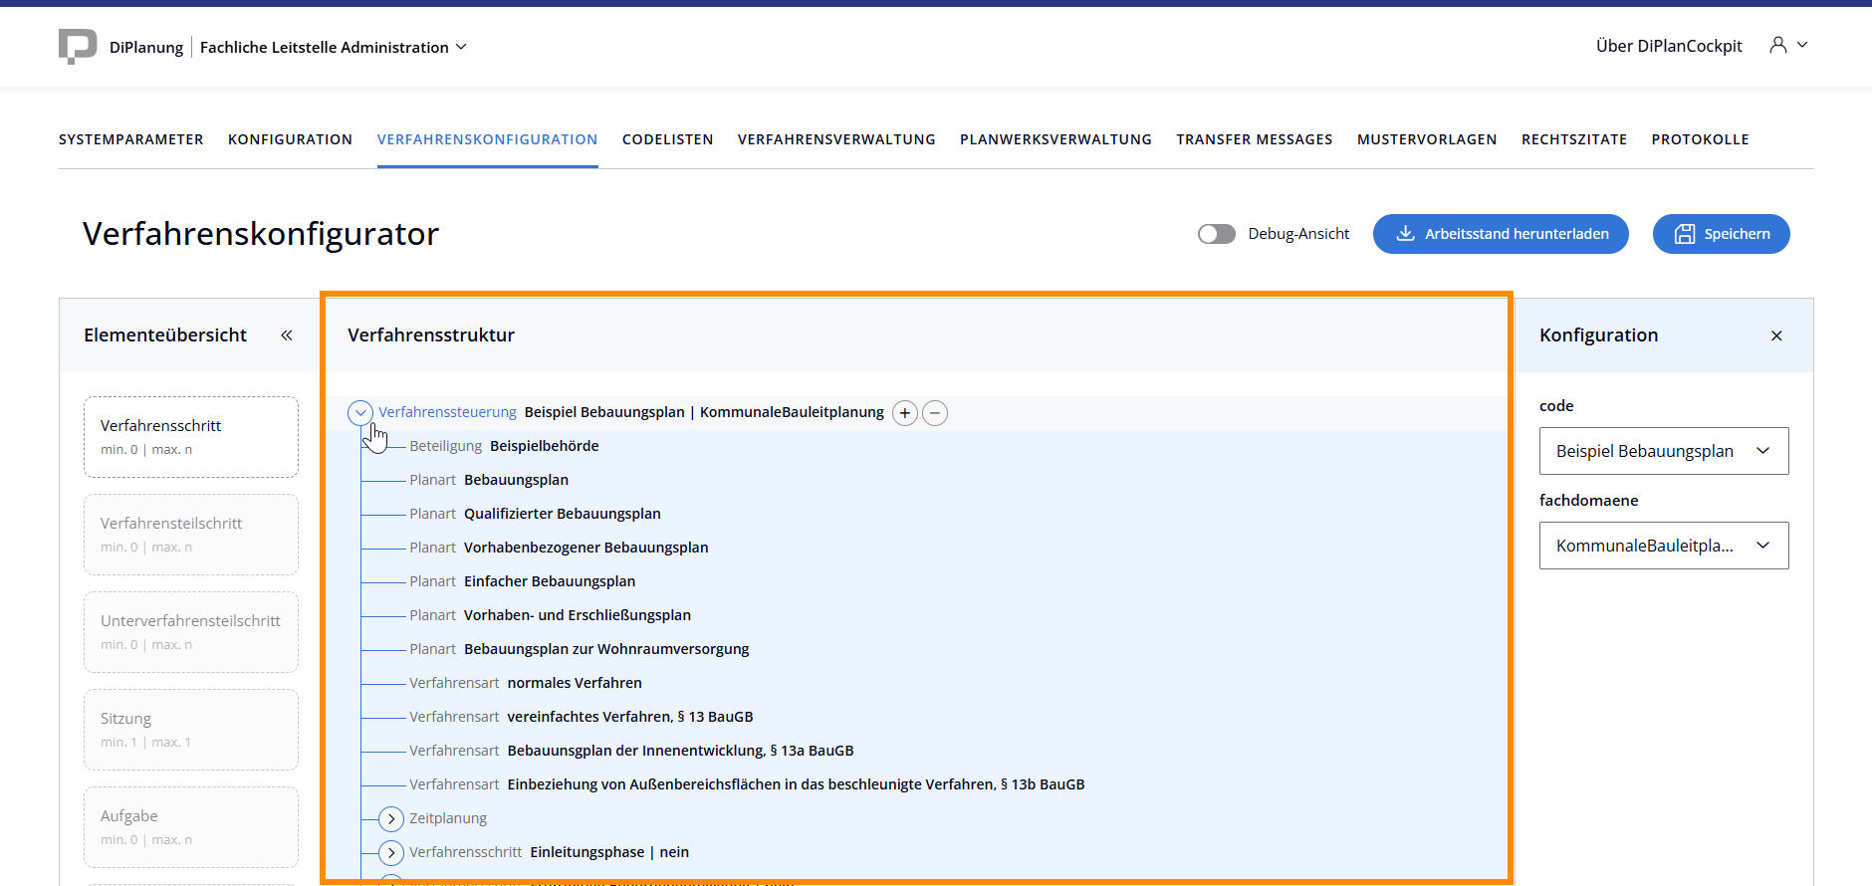This screenshot has width=1872, height=886.
Task: Toggle the Debug-Ansicht switch
Action: 1216,234
